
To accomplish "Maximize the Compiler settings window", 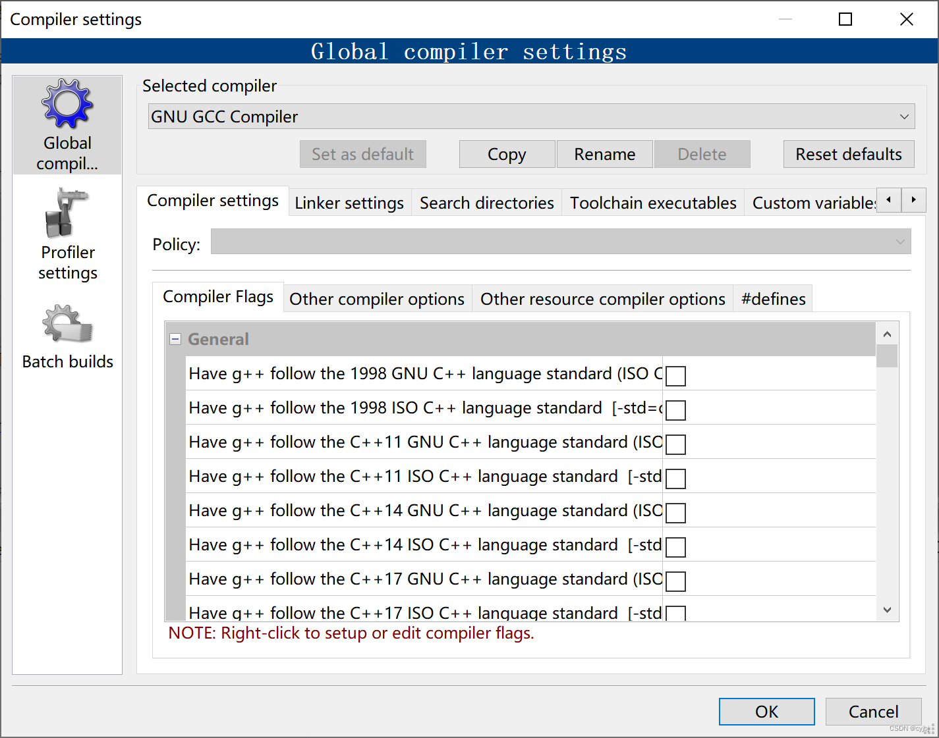I will click(x=845, y=19).
